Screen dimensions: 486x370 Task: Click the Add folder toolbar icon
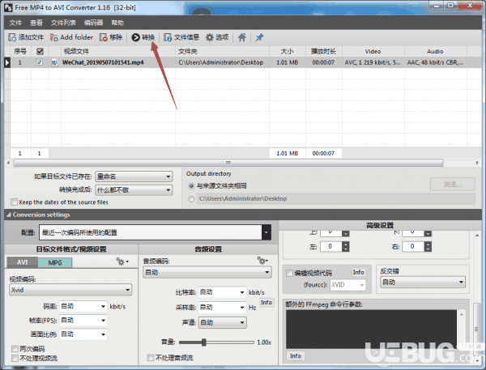coord(54,37)
